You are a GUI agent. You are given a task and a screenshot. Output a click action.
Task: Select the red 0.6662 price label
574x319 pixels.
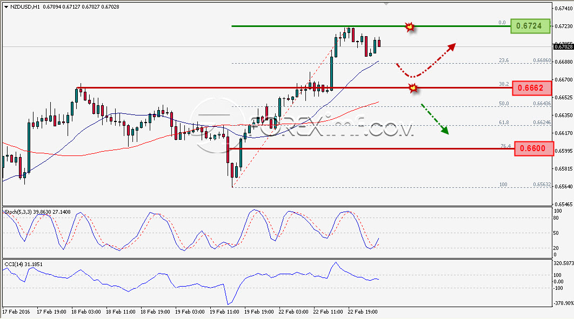pos(531,88)
